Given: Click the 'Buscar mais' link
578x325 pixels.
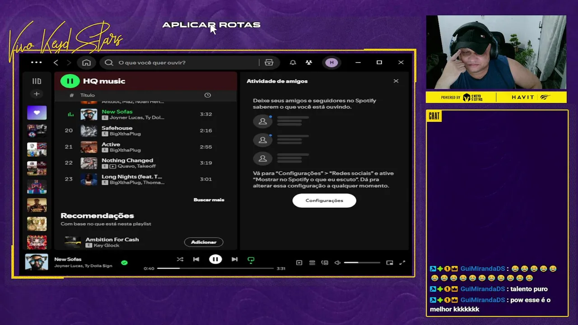Looking at the screenshot, I should pos(209,200).
